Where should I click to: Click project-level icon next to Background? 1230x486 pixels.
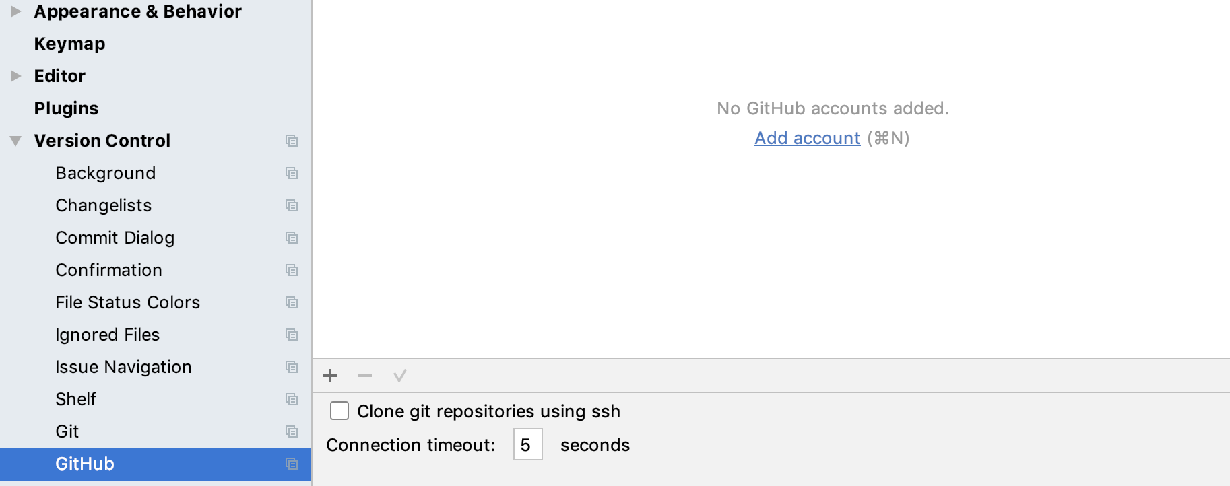click(x=292, y=173)
